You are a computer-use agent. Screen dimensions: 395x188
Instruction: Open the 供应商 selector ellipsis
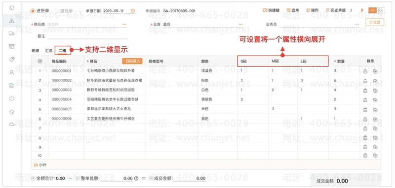(124, 24)
